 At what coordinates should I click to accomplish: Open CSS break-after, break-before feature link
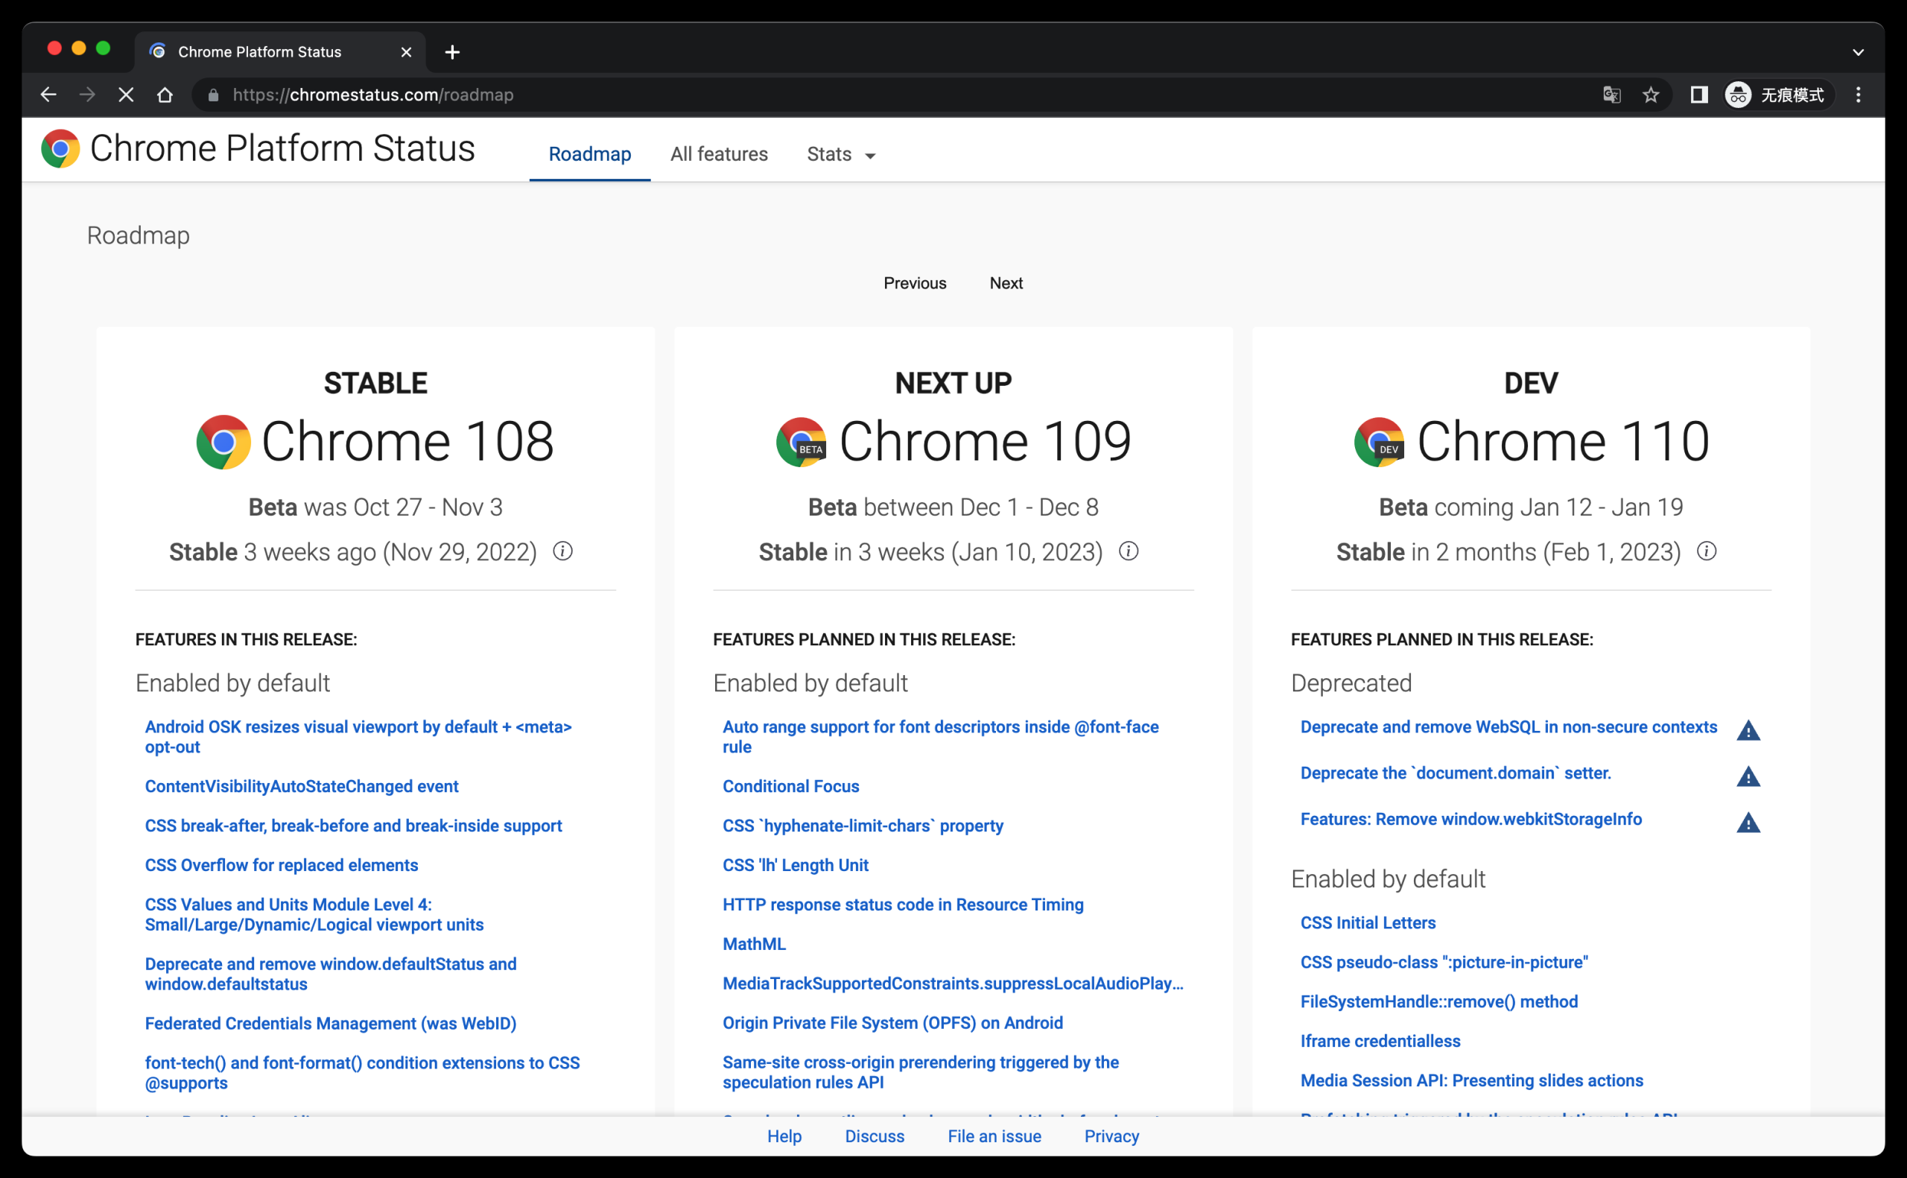353,826
